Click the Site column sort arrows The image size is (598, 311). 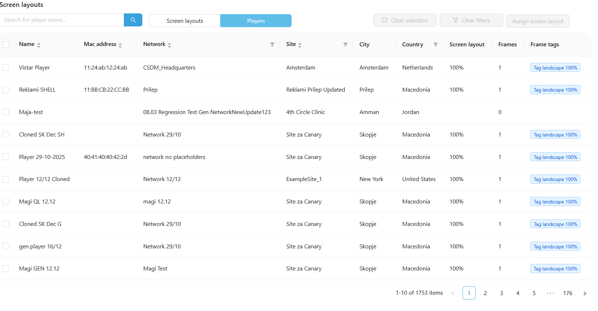300,45
